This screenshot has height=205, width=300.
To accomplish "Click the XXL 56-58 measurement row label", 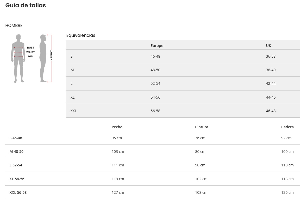I will click(x=18, y=192).
